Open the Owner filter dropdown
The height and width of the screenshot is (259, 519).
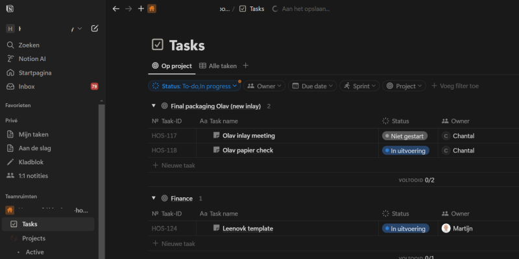coord(265,86)
